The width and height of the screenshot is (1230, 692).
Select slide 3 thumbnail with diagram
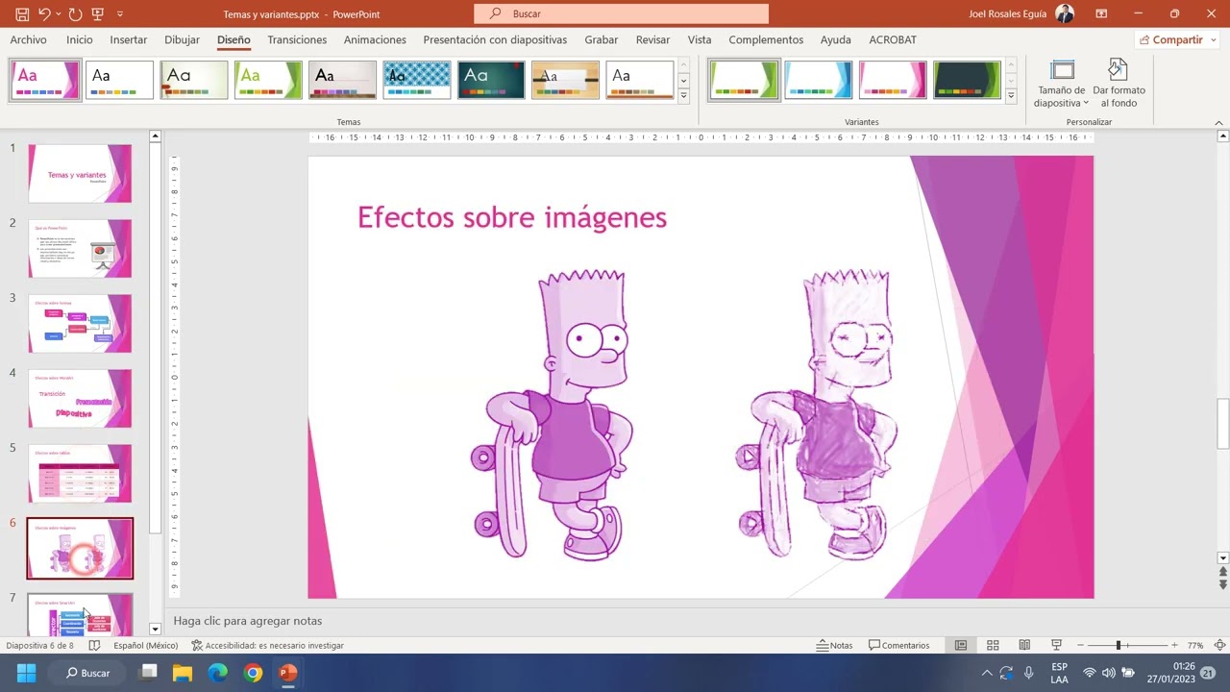pyautogui.click(x=80, y=323)
